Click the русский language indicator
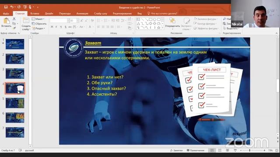Image resolution: width=280 pixels, height=157 pixels. (29, 150)
